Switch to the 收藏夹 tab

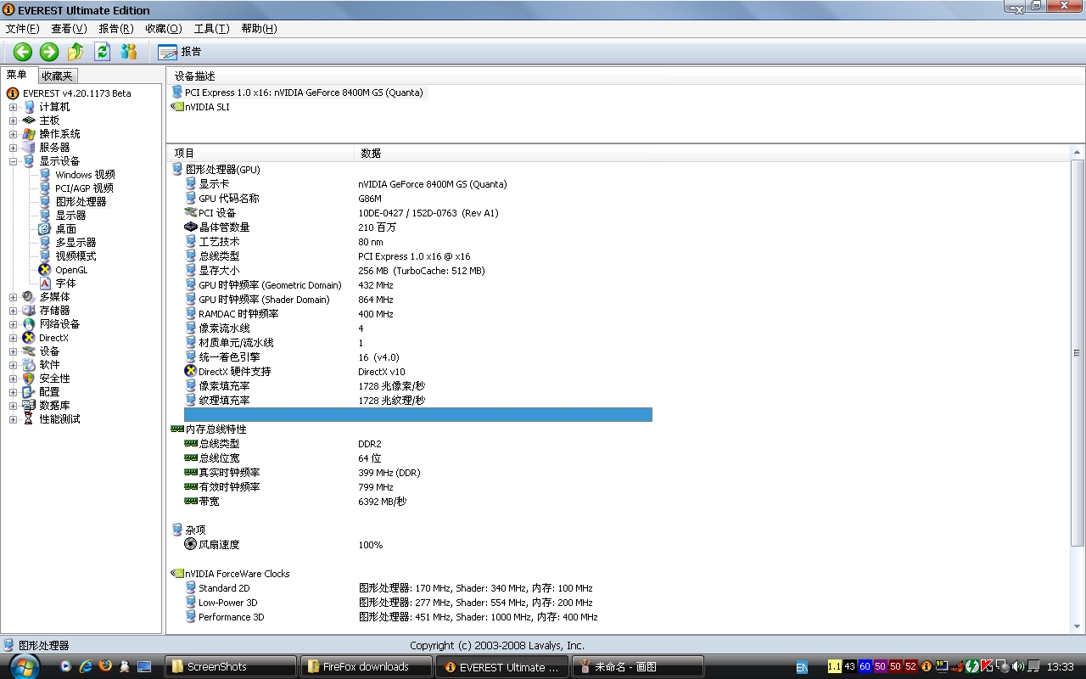pos(57,76)
